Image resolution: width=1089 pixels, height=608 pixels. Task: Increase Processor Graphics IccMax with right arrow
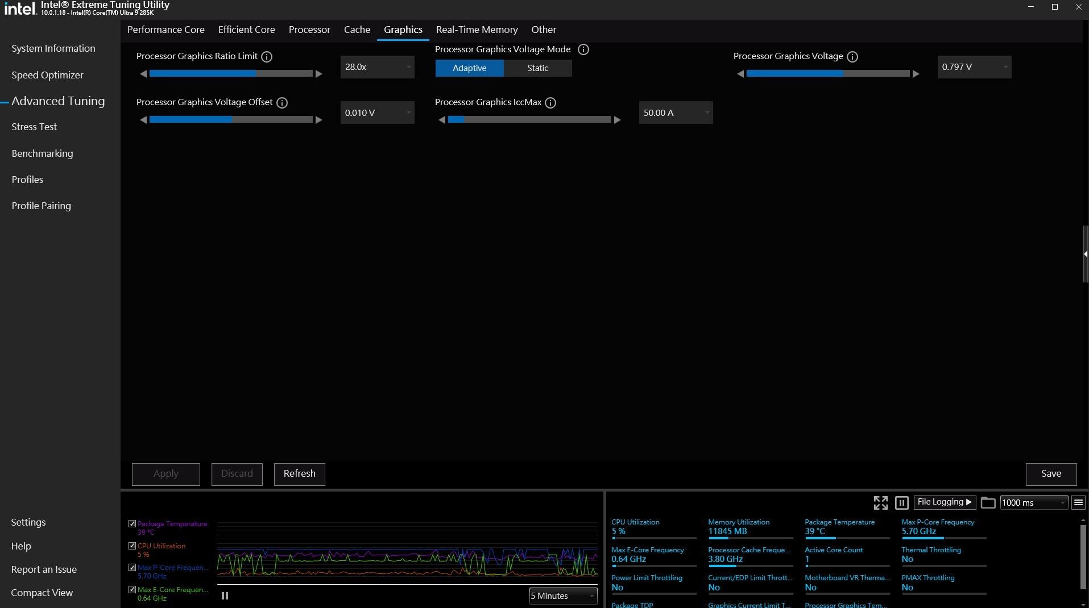pyautogui.click(x=617, y=120)
